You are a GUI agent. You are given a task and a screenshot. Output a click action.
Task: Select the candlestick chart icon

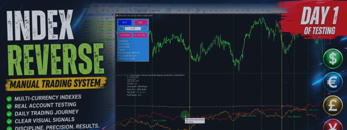pos(169,11)
